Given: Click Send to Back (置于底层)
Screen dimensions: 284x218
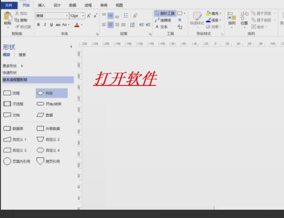Looking at the screenshot, I should 263,20.
